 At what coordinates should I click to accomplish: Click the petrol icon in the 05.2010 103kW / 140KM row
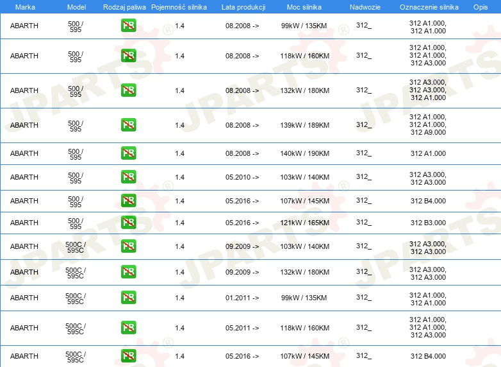point(128,176)
